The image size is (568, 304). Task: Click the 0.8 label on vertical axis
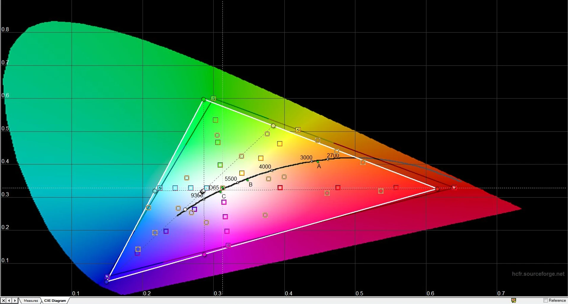[x=5, y=29]
